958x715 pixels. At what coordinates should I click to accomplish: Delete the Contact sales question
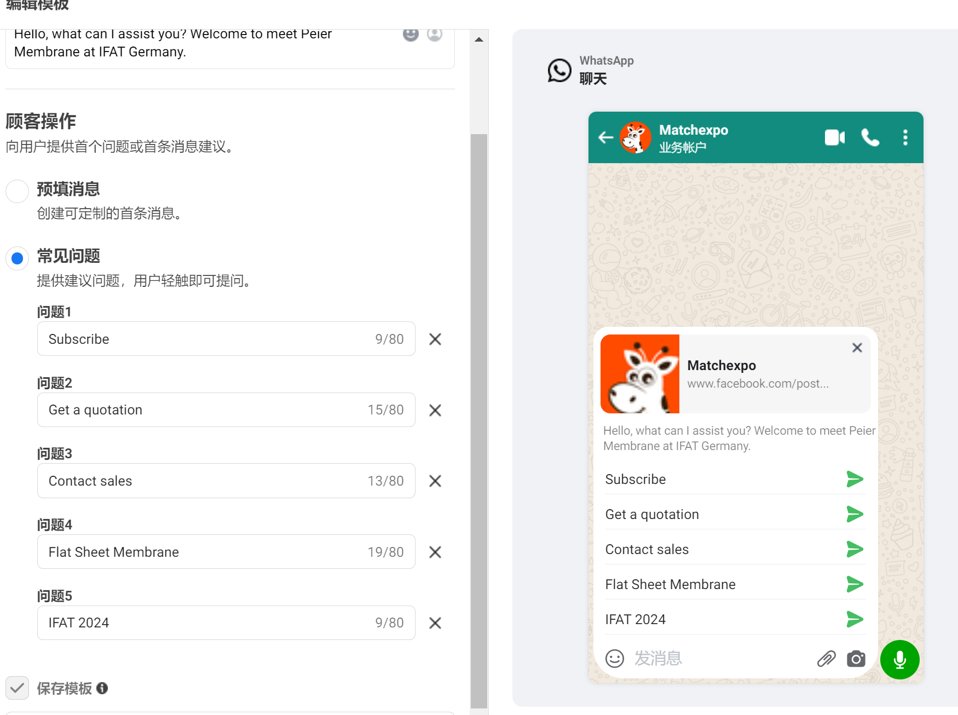coord(435,481)
